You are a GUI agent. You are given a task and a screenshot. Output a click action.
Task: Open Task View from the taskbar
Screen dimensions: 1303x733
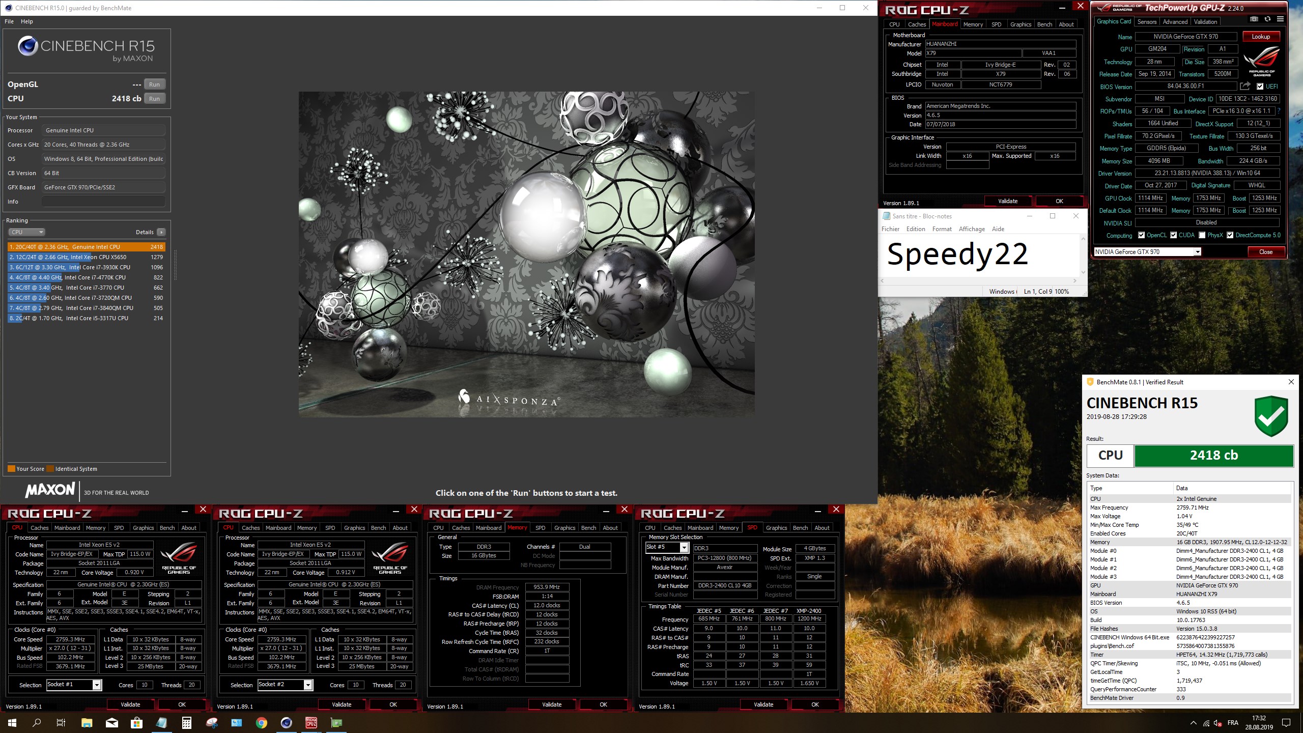tap(61, 723)
